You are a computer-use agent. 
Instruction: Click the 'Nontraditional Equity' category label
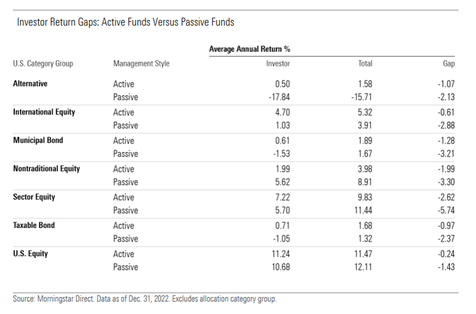47,169
